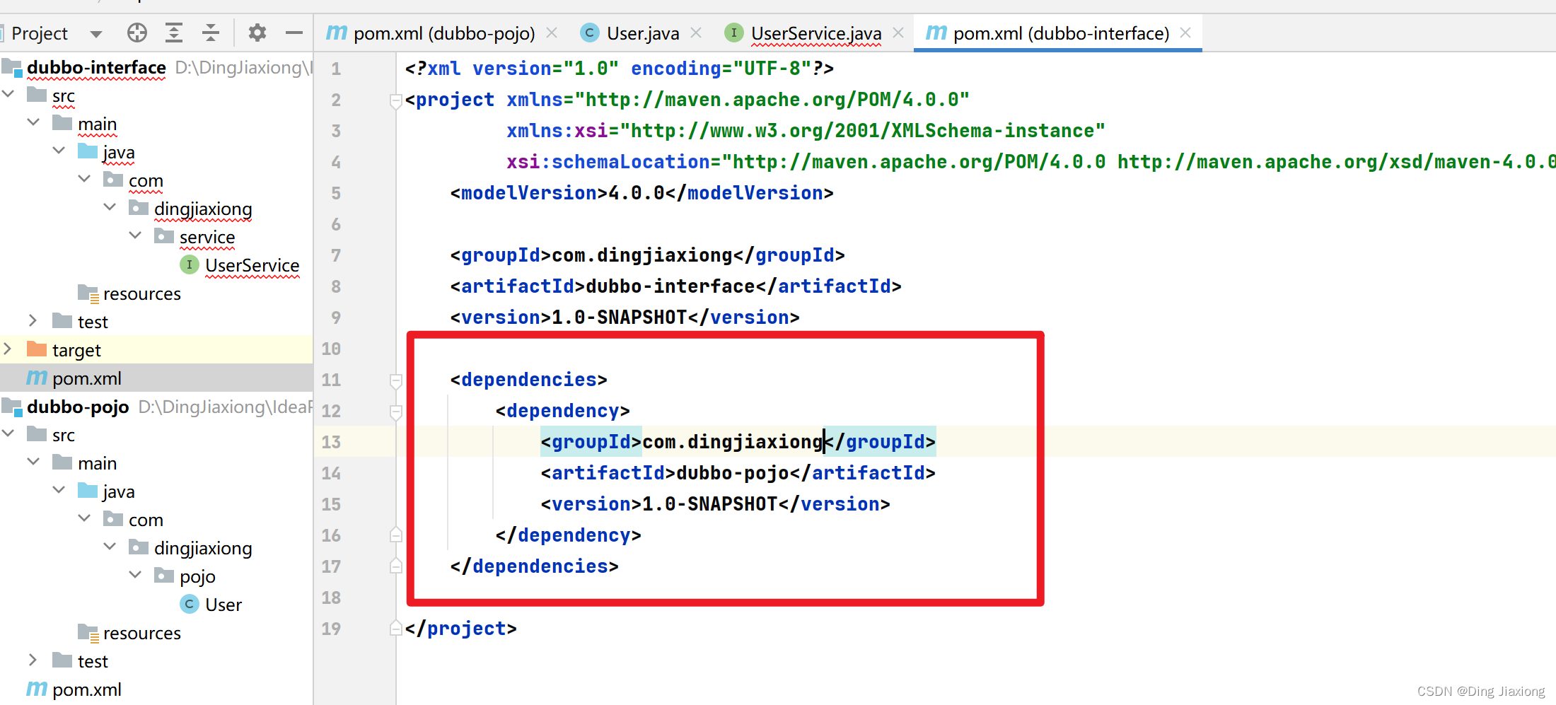Select resources folder under dubbo-pojo

[142, 633]
